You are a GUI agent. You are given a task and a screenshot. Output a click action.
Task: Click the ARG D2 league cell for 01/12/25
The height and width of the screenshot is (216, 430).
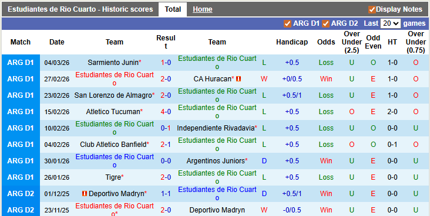(21, 194)
